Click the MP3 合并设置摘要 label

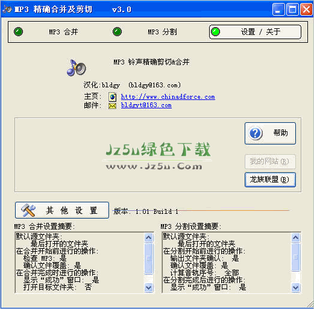[x=45, y=226]
